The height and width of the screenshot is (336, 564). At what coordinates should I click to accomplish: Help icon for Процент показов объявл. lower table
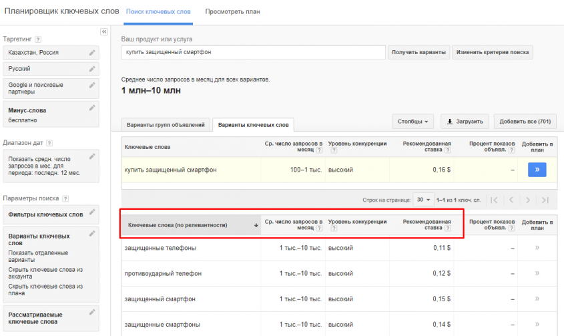pos(511,228)
